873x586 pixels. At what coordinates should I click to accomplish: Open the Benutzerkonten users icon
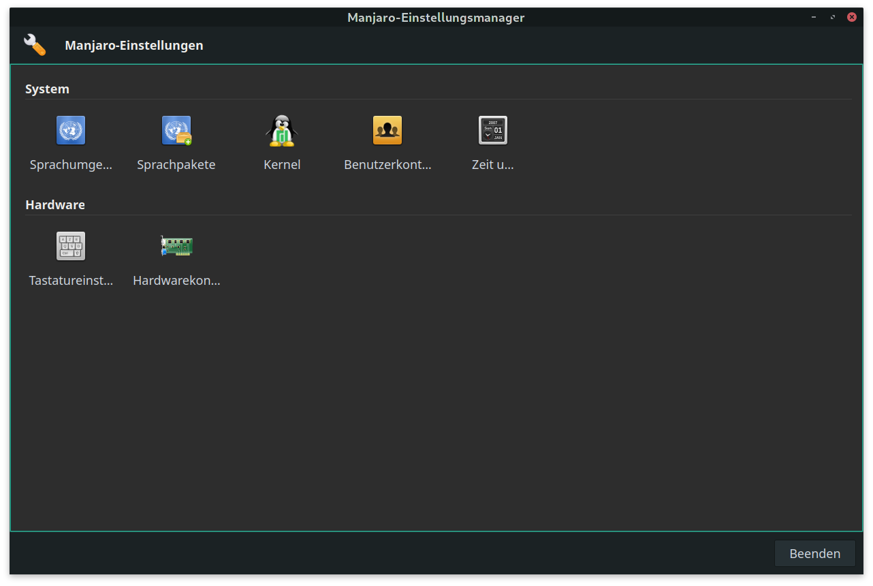(387, 130)
